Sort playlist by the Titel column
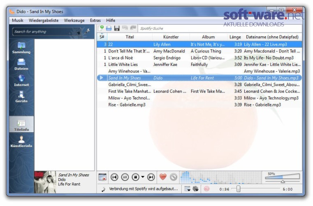The height and width of the screenshot is (206, 313). [130, 37]
